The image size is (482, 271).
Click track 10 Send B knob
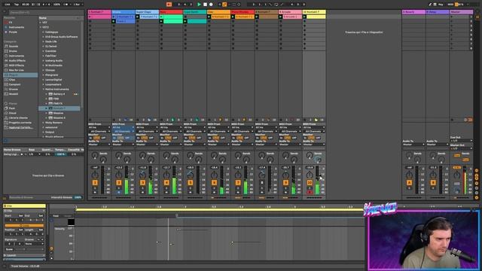318,160
